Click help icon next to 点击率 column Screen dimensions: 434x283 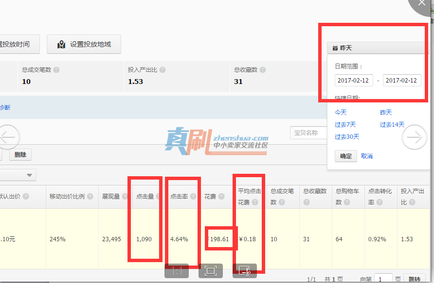click(193, 196)
